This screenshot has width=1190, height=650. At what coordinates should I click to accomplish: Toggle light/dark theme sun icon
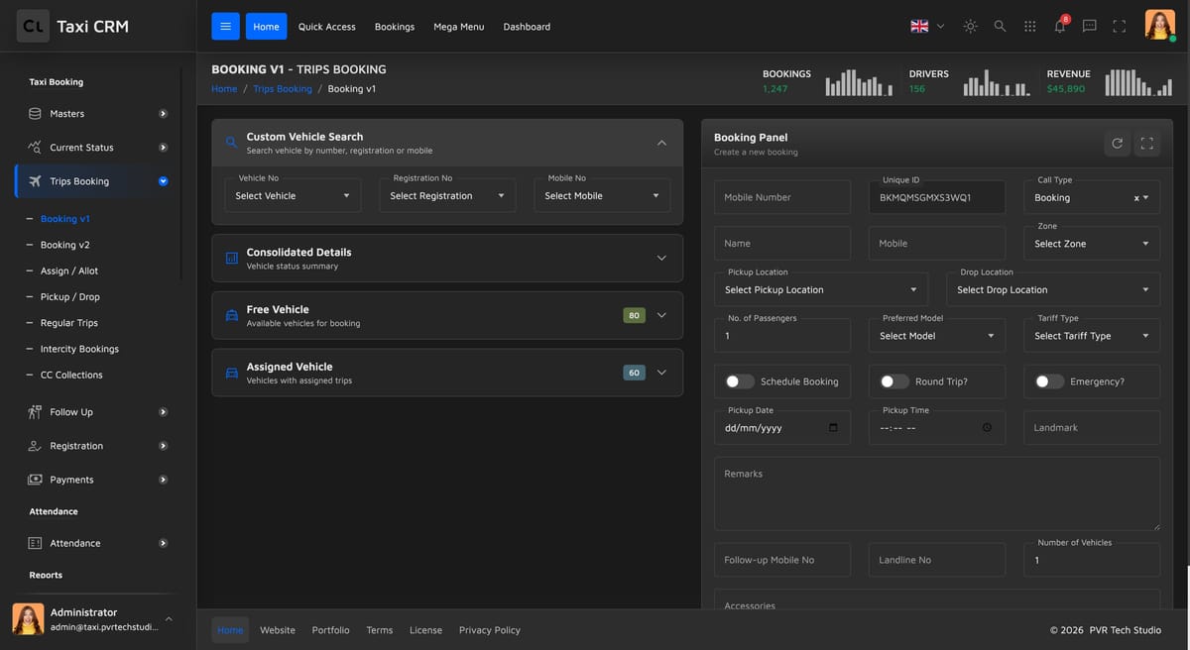[x=970, y=27]
